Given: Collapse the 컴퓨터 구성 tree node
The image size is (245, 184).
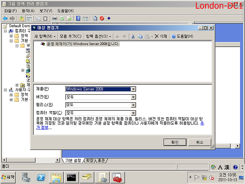Looking at the screenshot, I should pyautogui.click(x=5, y=31).
